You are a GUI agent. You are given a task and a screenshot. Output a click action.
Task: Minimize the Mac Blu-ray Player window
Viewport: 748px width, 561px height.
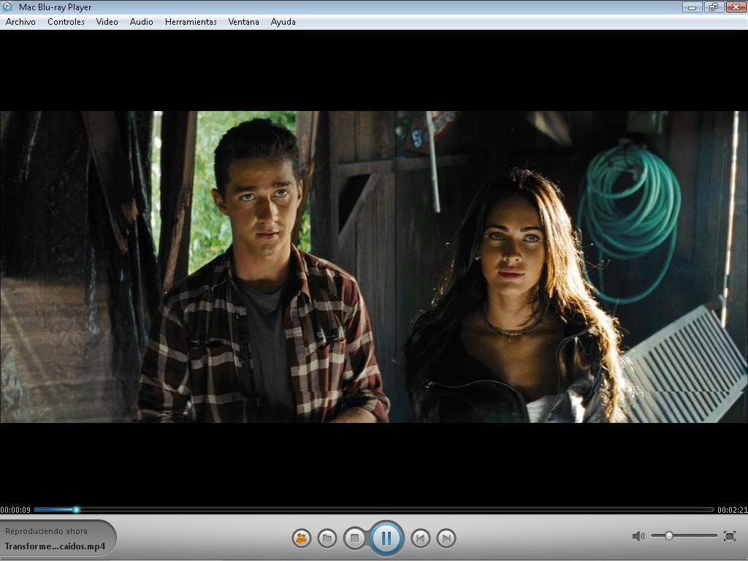[692, 7]
